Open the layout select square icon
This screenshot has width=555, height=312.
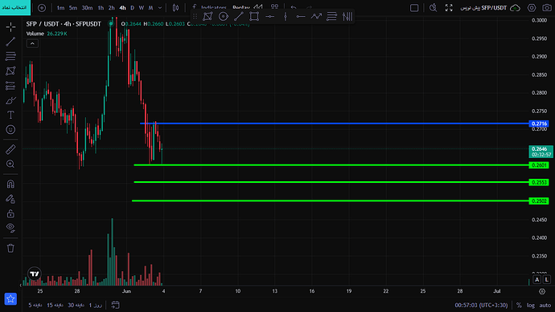(414, 8)
